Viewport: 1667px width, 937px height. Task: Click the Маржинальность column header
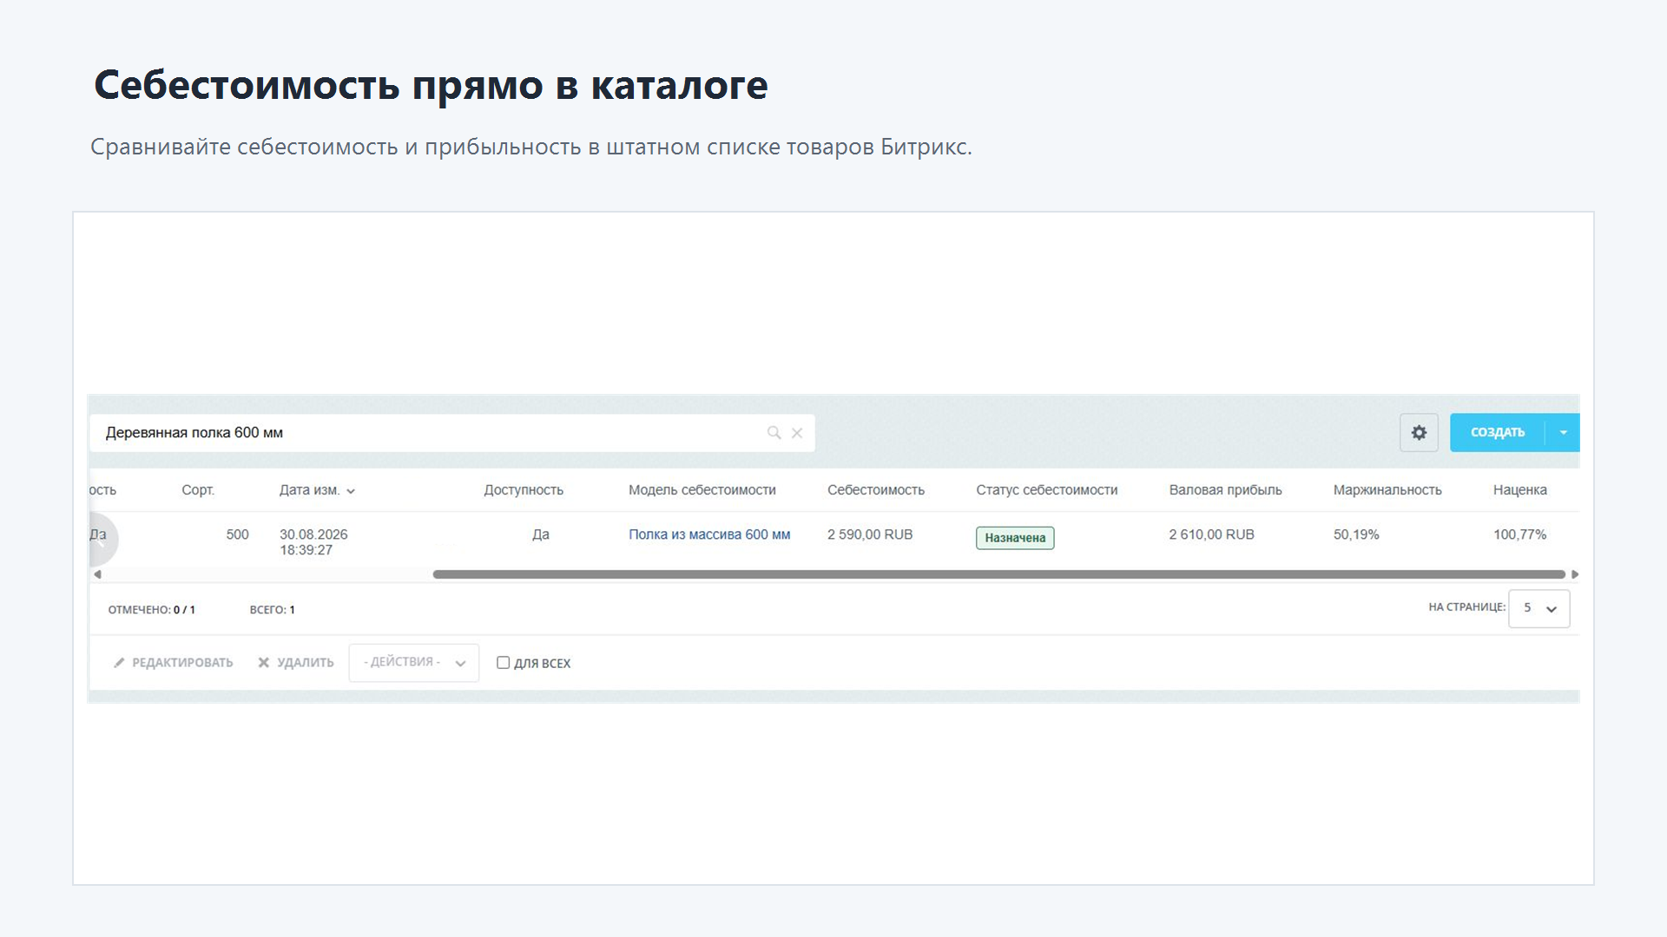click(x=1387, y=490)
